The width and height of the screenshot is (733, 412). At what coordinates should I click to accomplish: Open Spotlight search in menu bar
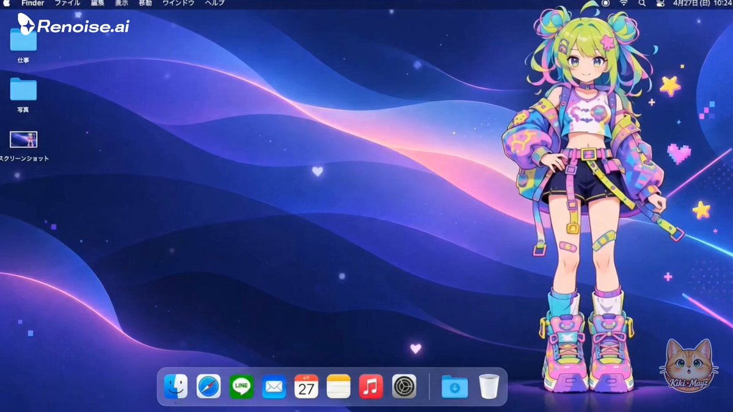coord(642,3)
